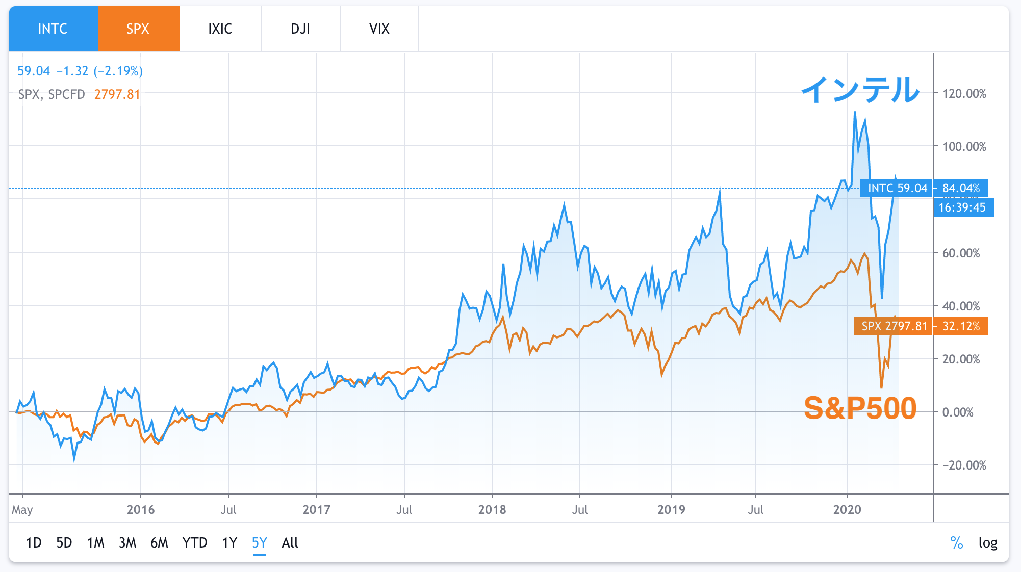
Task: Click the active 5Y range
Action: (260, 543)
